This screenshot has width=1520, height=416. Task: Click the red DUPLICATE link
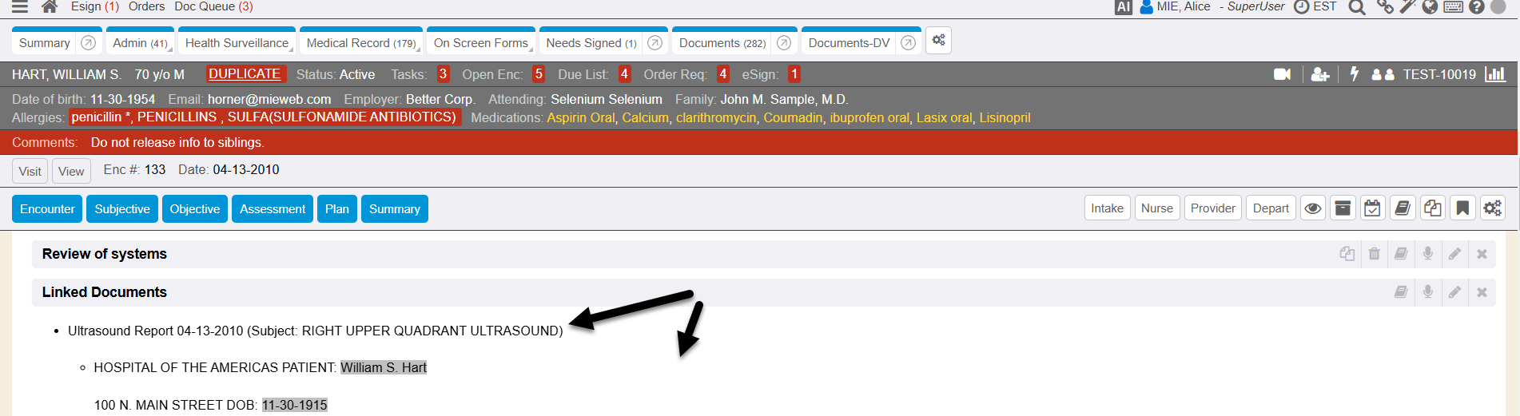click(x=245, y=74)
